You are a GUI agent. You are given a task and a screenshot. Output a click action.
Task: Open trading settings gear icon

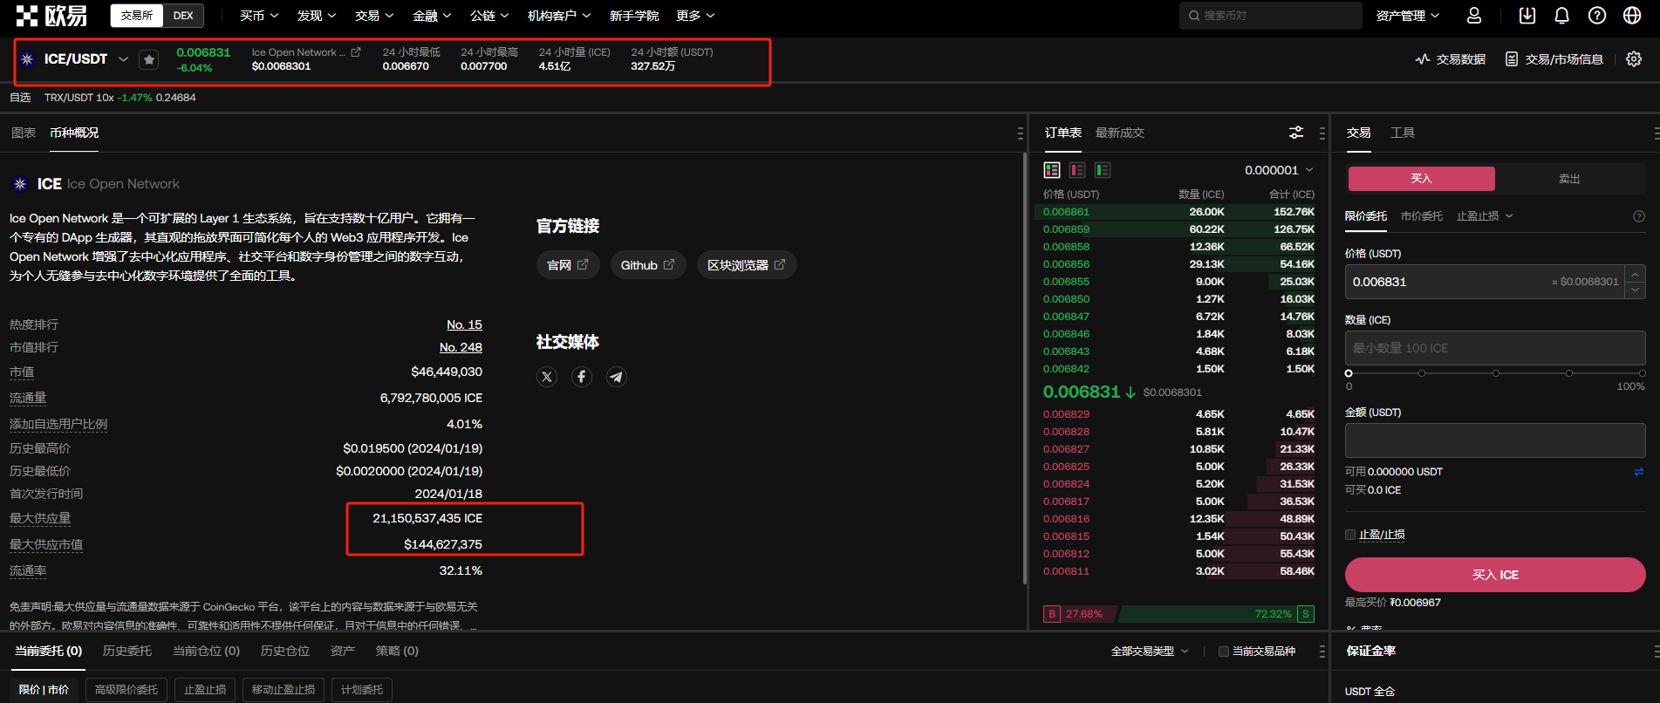[x=1634, y=59]
